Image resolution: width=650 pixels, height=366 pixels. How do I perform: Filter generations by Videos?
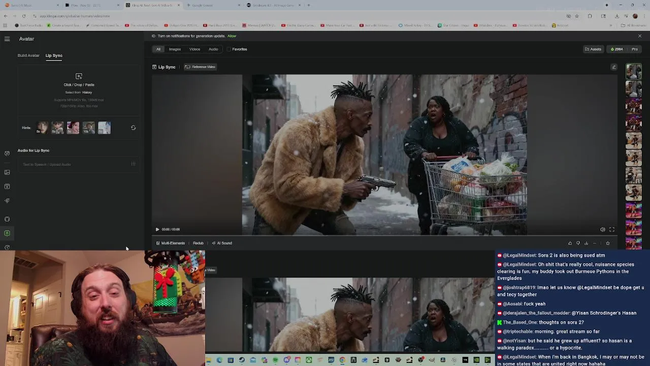click(194, 49)
